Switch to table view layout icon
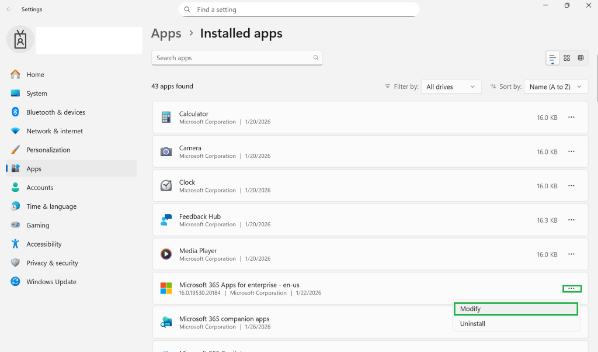 [x=580, y=58]
